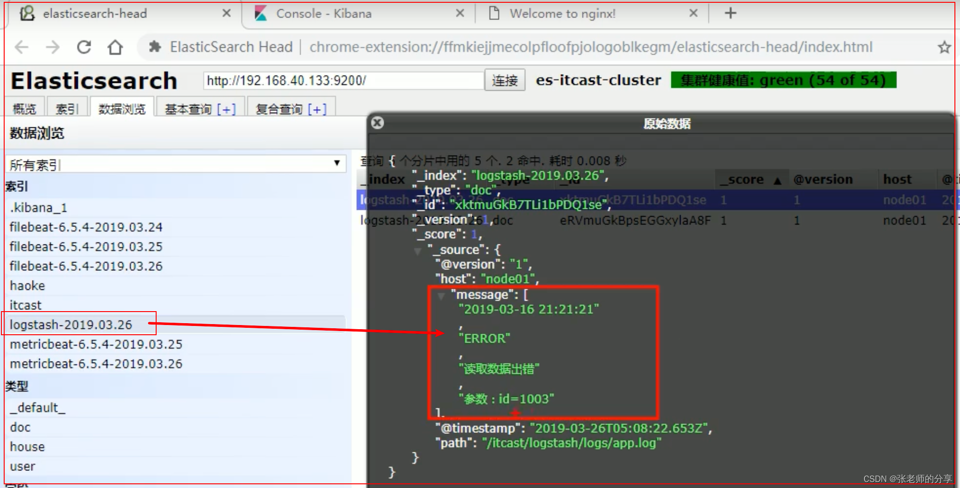
Task: Click the "参数 : id=1003" message value
Action: click(506, 399)
